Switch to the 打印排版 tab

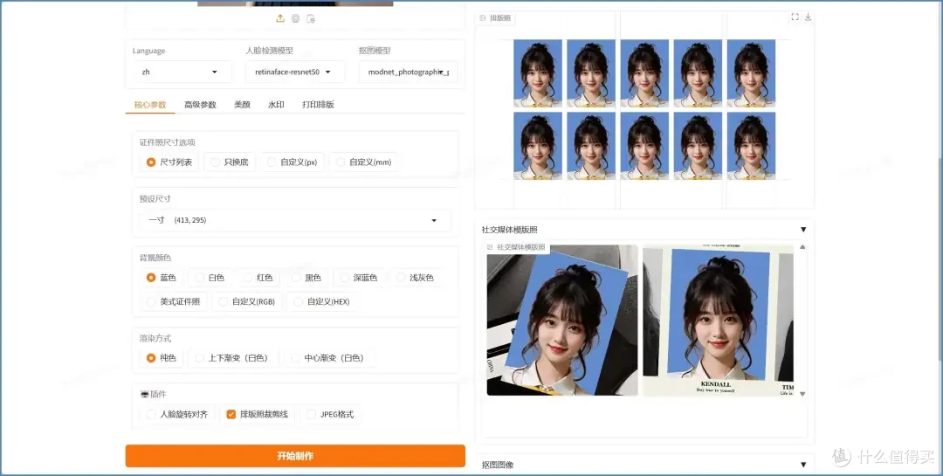pos(318,105)
